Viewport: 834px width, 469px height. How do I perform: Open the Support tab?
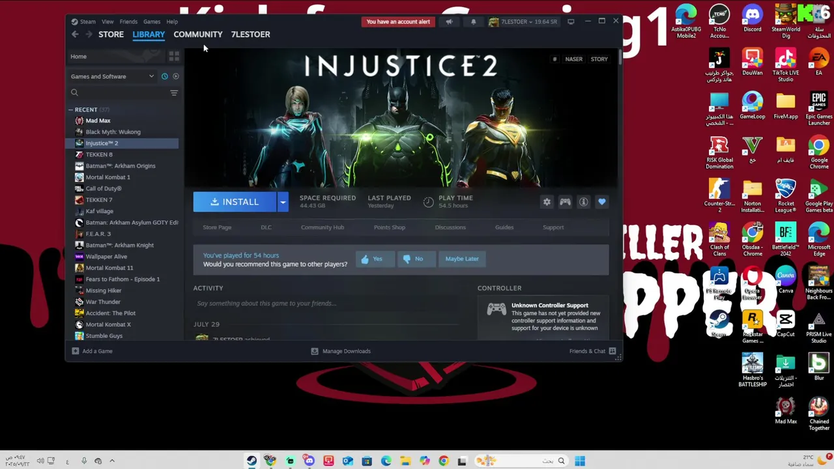553,227
